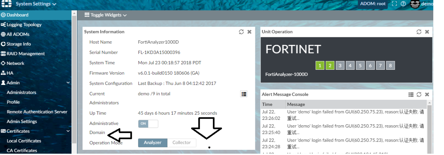Click the All ADOMs globe icon
Screen dimensions: 444x155
click(x=3, y=34)
